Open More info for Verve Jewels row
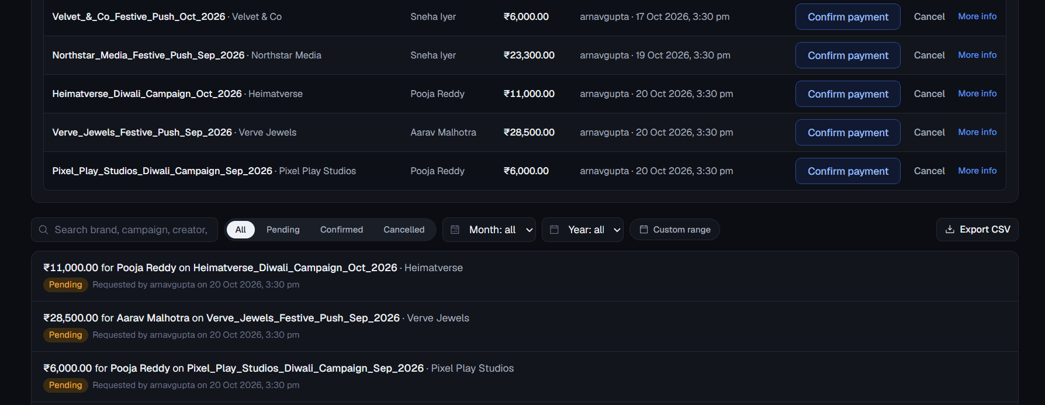1045x405 pixels. point(977,132)
